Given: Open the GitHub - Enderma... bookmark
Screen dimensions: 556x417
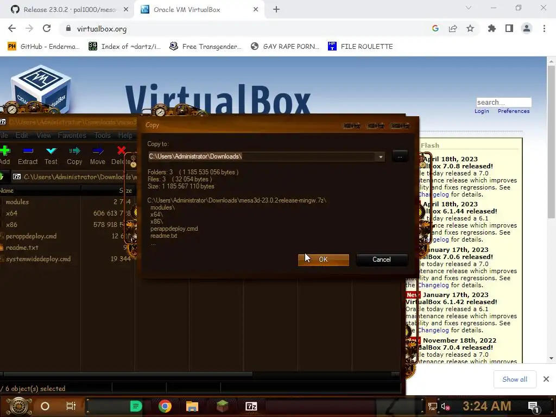Looking at the screenshot, I should (43, 47).
